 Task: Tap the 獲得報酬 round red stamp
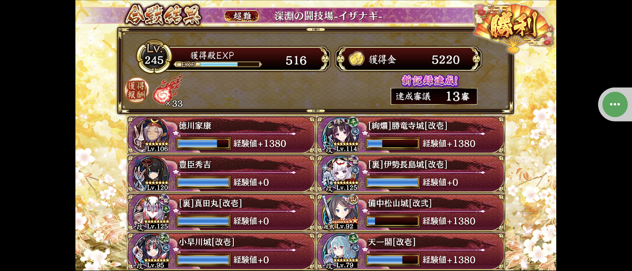[x=137, y=90]
